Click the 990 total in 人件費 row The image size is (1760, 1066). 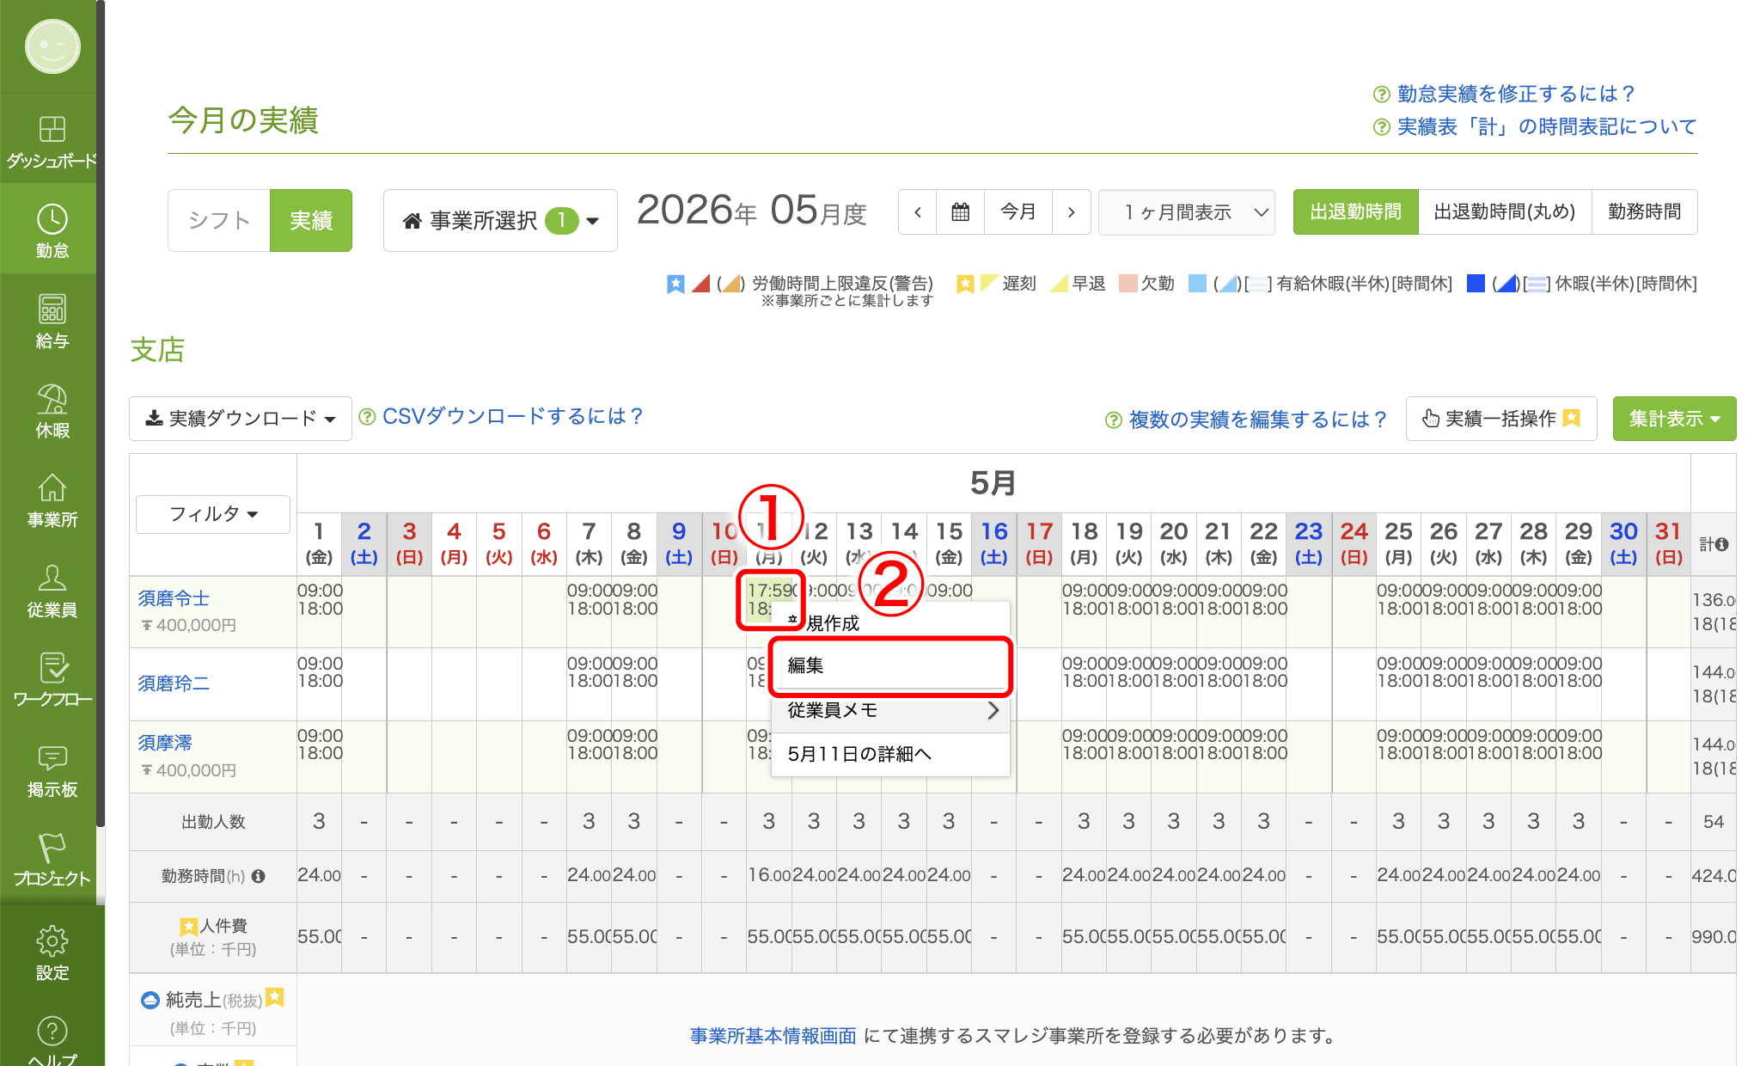click(1714, 937)
